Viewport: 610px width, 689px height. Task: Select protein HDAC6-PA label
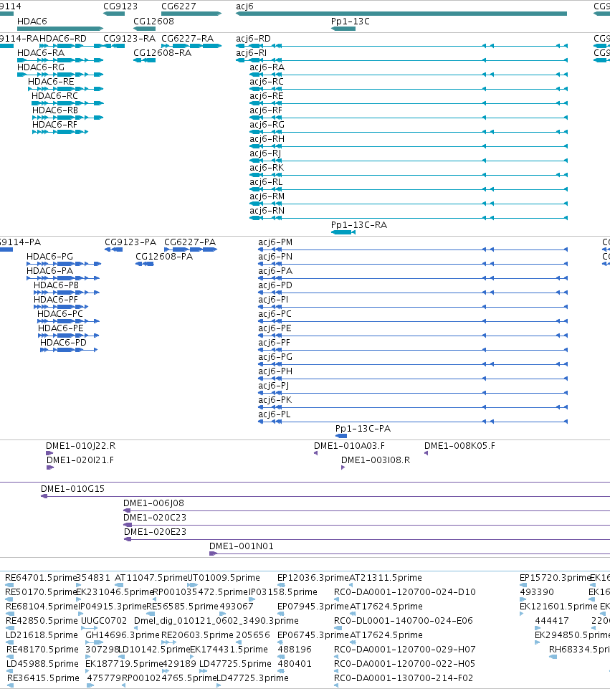[x=49, y=271]
